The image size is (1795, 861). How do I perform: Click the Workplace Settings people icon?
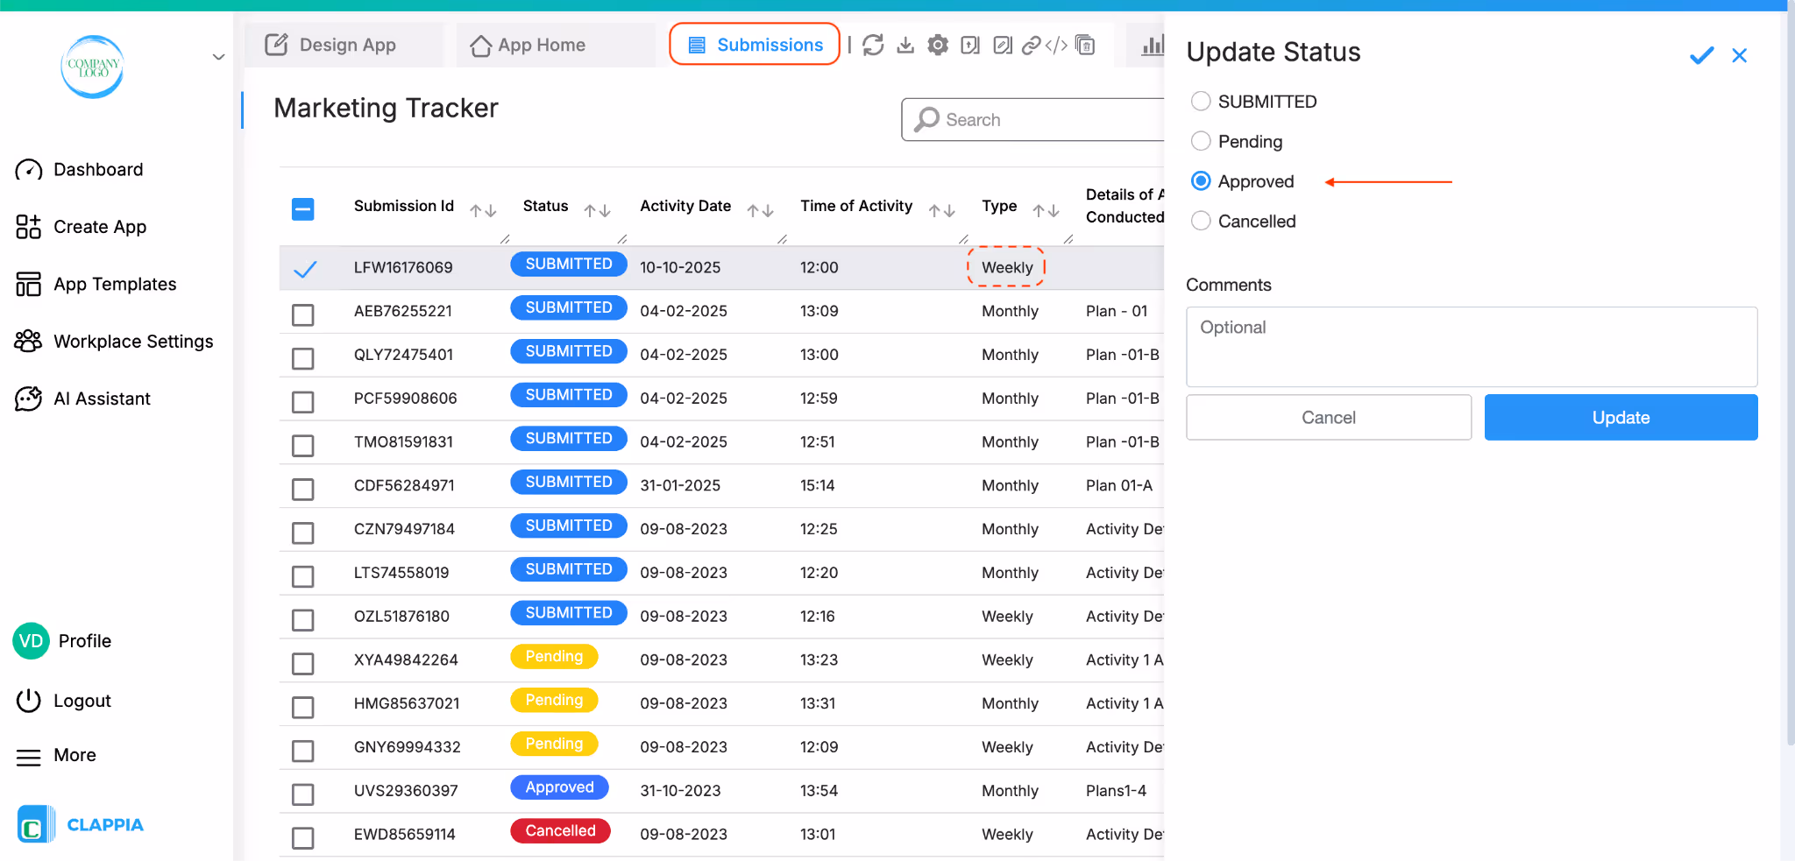tap(29, 341)
